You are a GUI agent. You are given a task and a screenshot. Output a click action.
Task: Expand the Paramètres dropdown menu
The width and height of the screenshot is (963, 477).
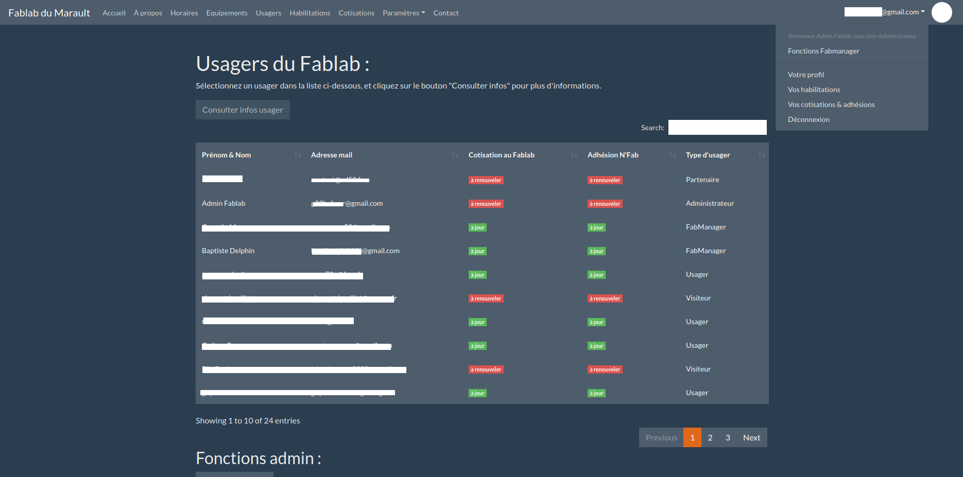pos(403,13)
